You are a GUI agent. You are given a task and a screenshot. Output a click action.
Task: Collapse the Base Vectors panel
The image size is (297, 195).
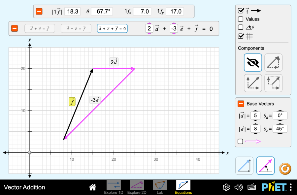pos(241,104)
